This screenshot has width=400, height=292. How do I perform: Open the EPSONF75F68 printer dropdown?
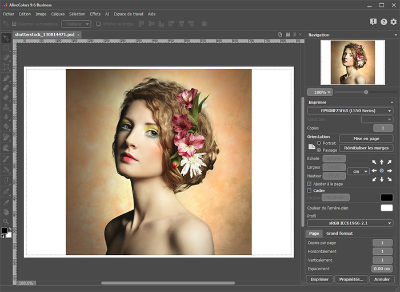tap(350, 111)
